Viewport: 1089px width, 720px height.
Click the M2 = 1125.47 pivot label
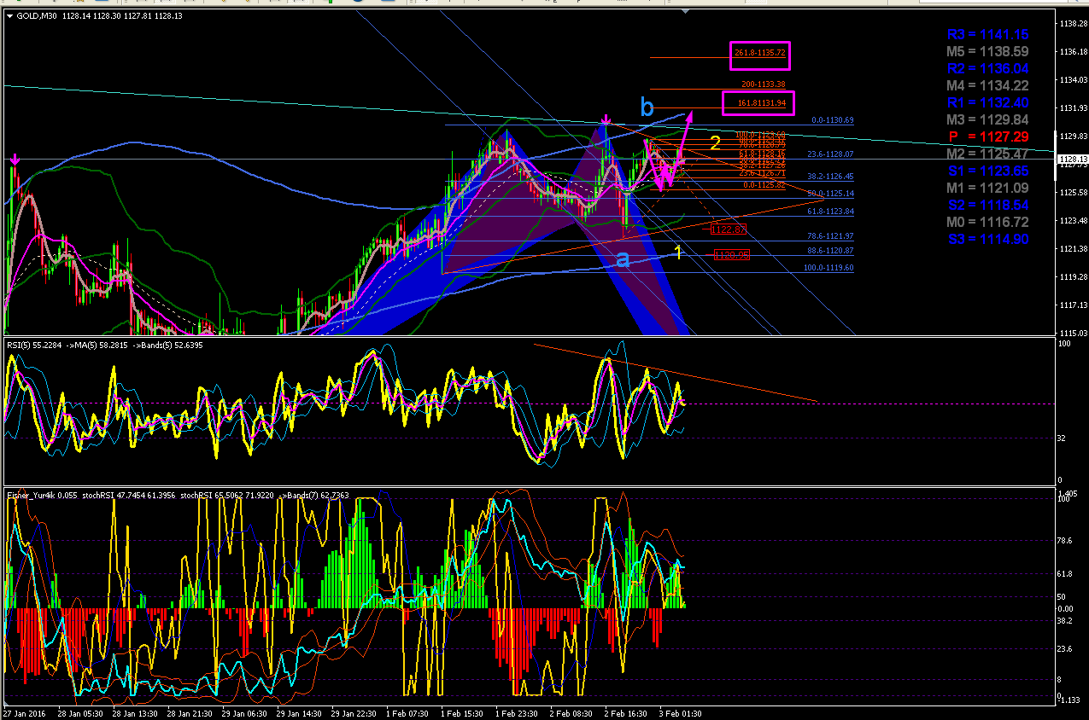(x=987, y=154)
